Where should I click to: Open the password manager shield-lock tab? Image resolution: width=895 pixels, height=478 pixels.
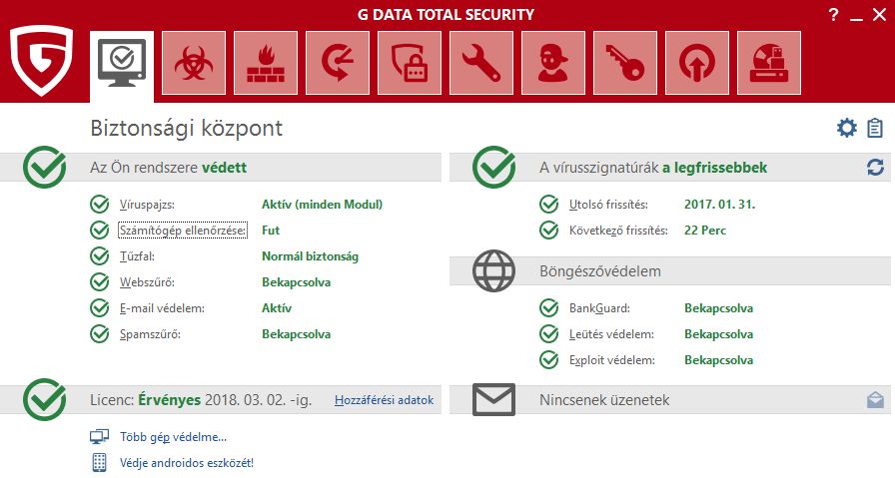coord(410,63)
